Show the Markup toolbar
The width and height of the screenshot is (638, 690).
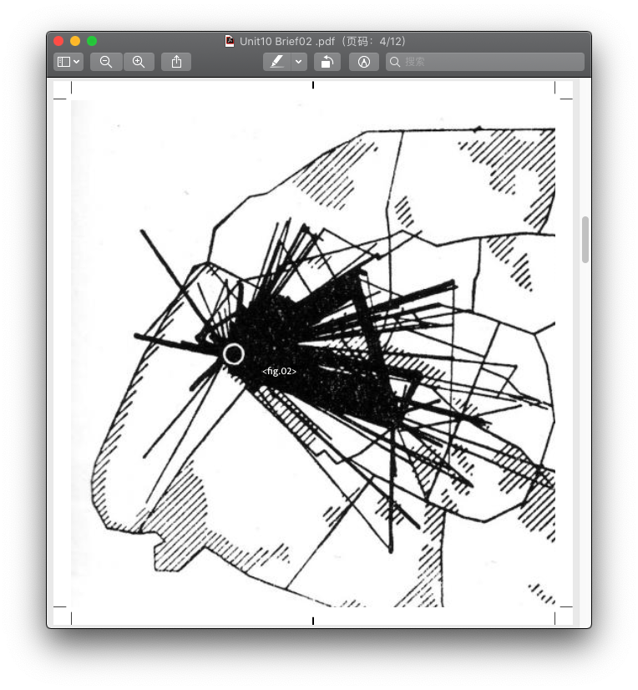[x=363, y=62]
